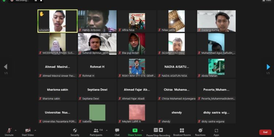Click the Peserta_MuhammadAden tile
Viewport: 274px width, 137px height.
coord(216,90)
